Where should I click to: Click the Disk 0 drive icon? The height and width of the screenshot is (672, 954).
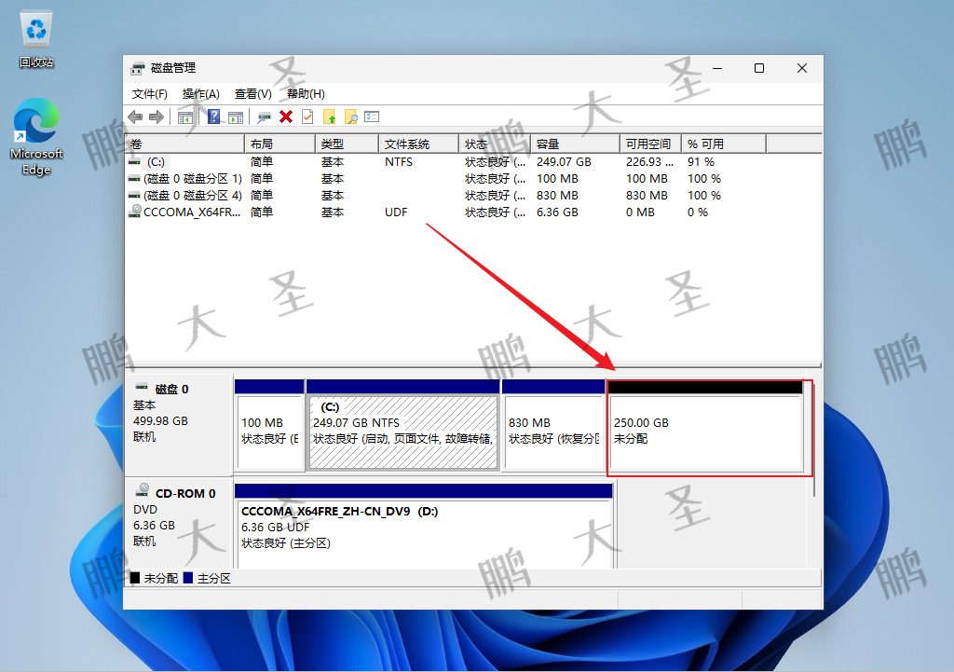pyautogui.click(x=142, y=387)
